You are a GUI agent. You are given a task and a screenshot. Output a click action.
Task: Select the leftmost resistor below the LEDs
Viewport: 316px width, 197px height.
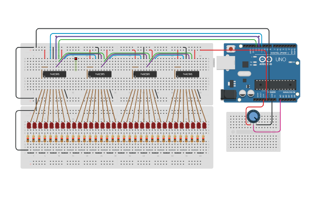[28, 139]
